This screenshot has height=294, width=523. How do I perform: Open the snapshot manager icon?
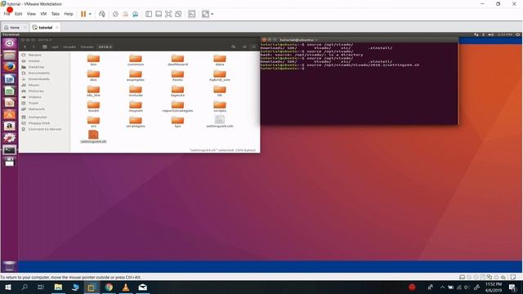click(x=136, y=14)
